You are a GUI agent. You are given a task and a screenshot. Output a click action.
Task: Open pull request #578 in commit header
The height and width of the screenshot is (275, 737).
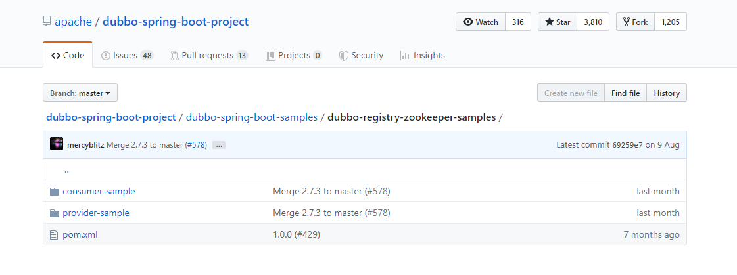click(197, 145)
